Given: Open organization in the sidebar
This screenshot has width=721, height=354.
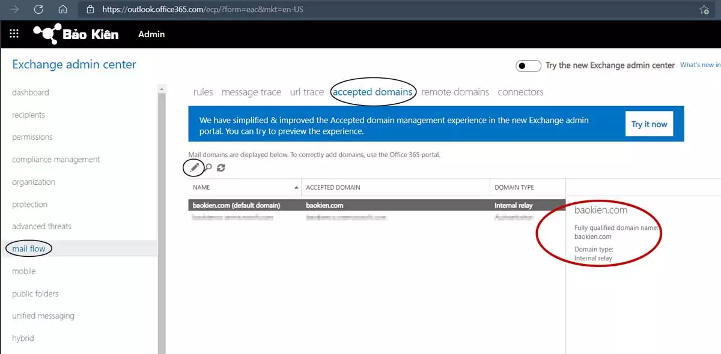Looking at the screenshot, I should coord(34,182).
